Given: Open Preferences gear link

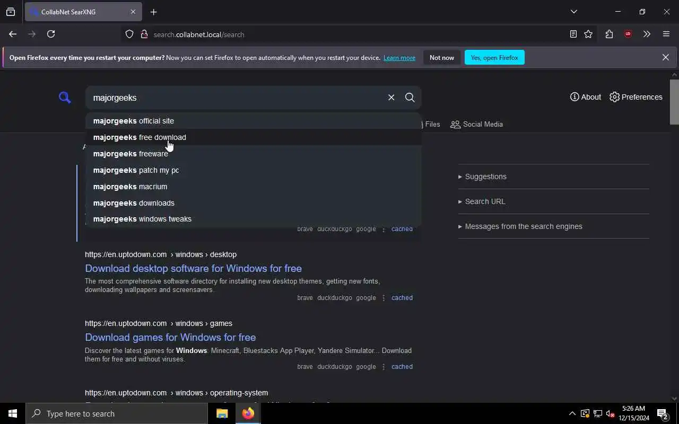Looking at the screenshot, I should click(x=636, y=97).
